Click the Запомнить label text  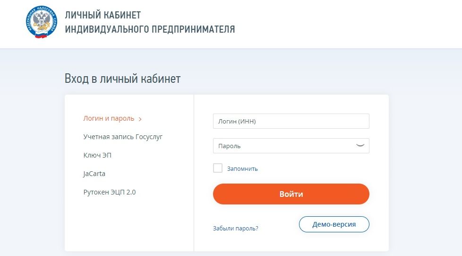pos(242,168)
